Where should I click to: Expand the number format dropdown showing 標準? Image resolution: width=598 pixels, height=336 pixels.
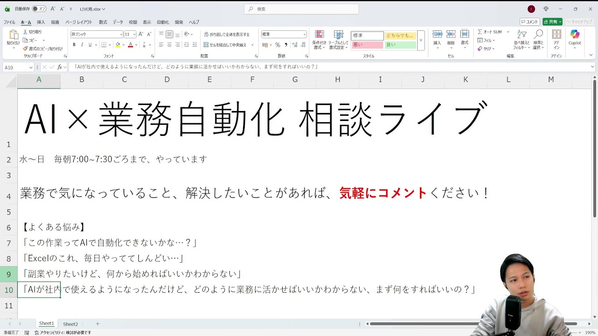coord(305,35)
